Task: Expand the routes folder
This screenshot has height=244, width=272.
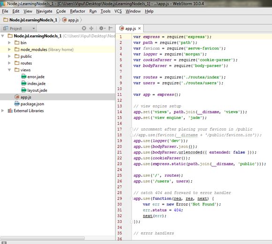Action: 9,63
